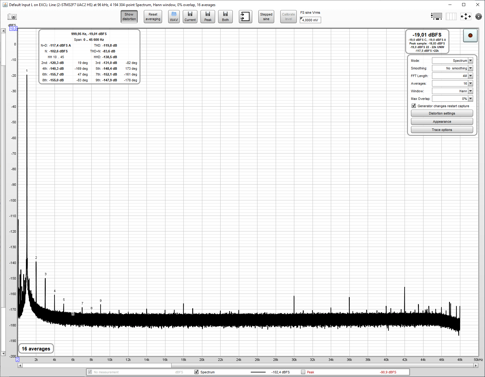Open WAV file with folder icon
Screen dimensions: 485x377
click(174, 16)
